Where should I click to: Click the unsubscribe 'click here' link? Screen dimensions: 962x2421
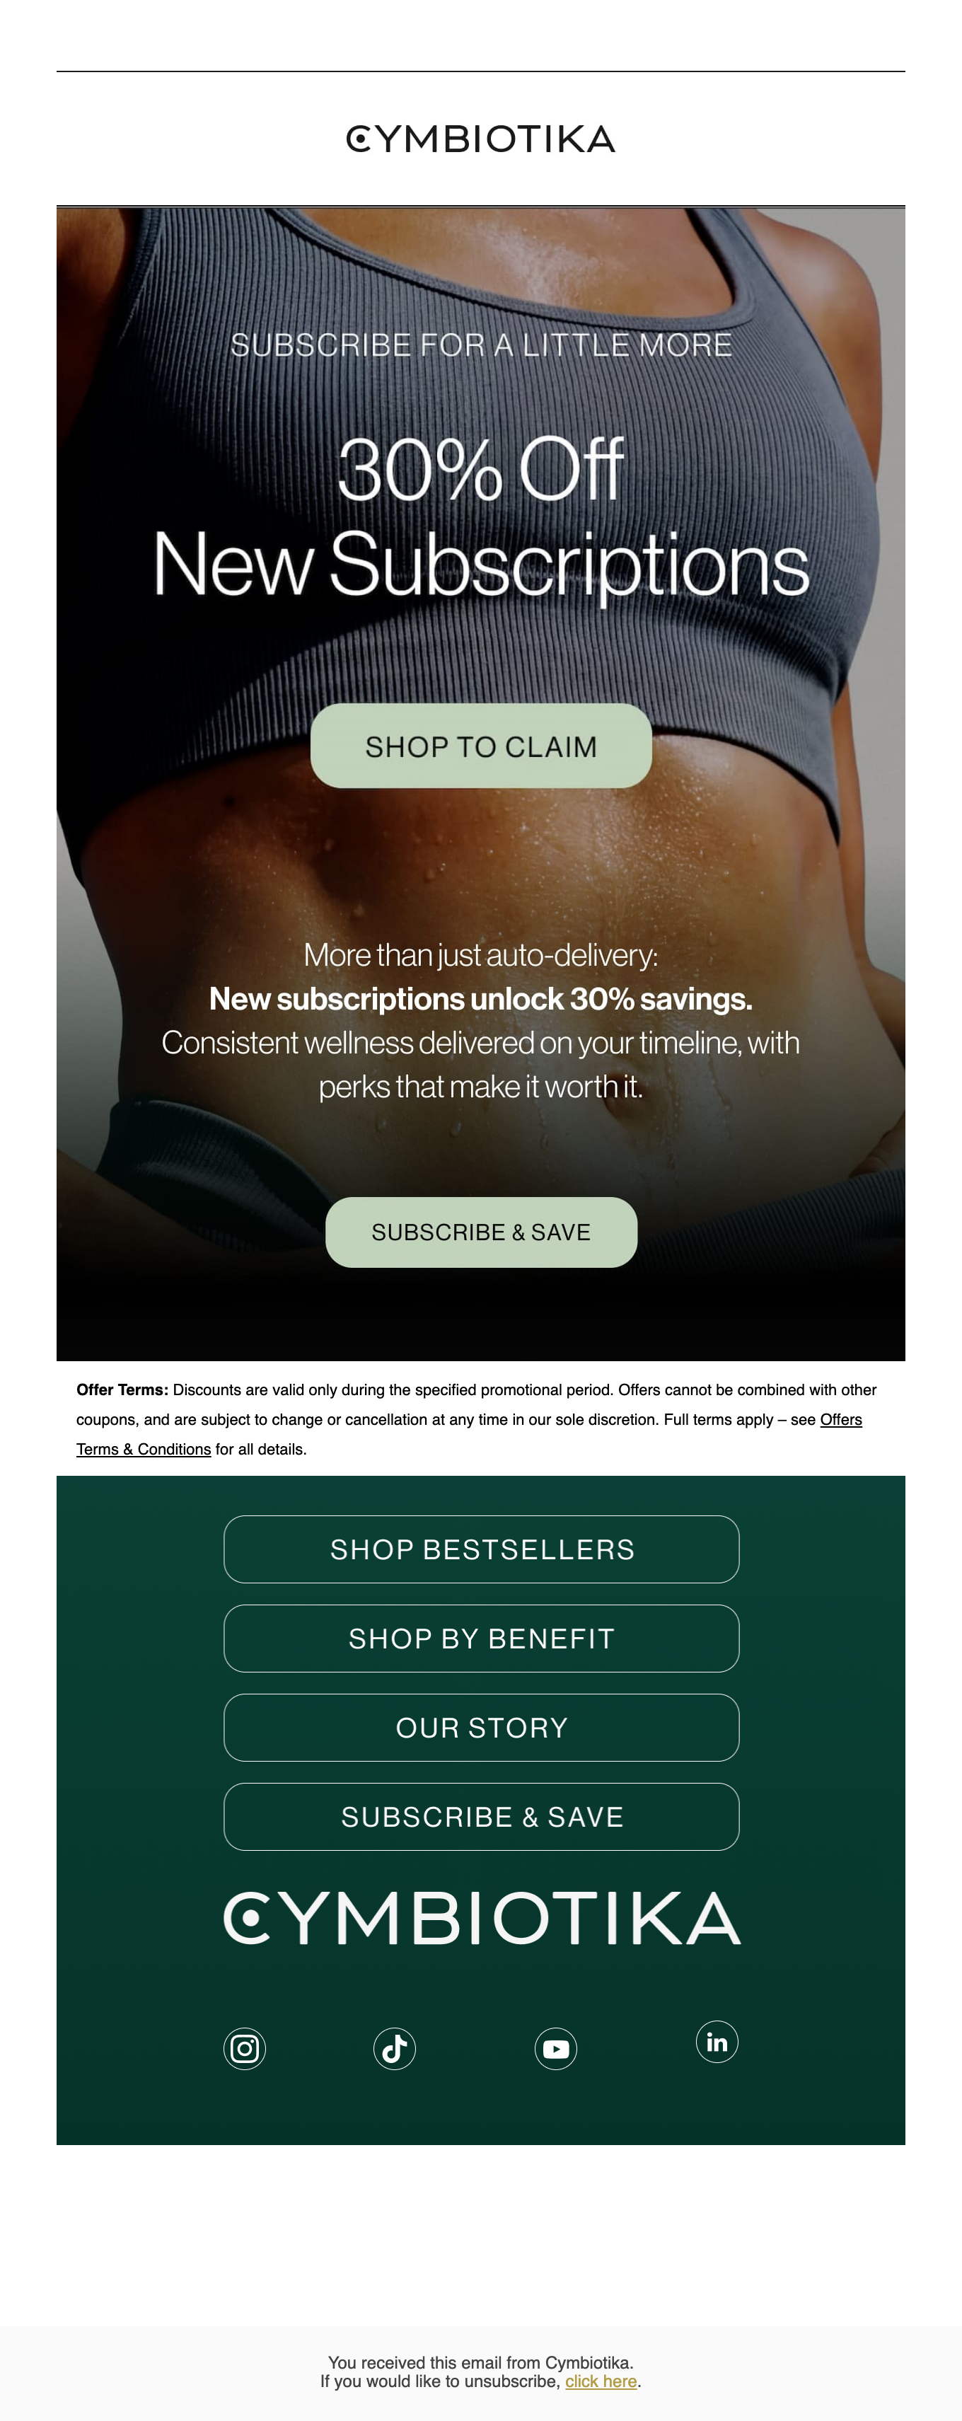click(x=601, y=2381)
